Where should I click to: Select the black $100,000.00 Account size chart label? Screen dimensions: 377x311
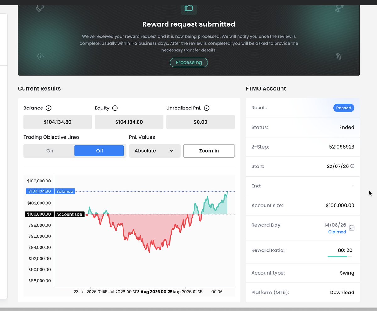pyautogui.click(x=55, y=214)
